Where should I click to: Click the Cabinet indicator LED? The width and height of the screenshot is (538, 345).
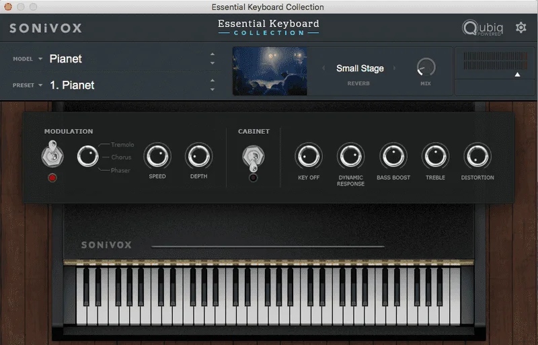click(254, 178)
